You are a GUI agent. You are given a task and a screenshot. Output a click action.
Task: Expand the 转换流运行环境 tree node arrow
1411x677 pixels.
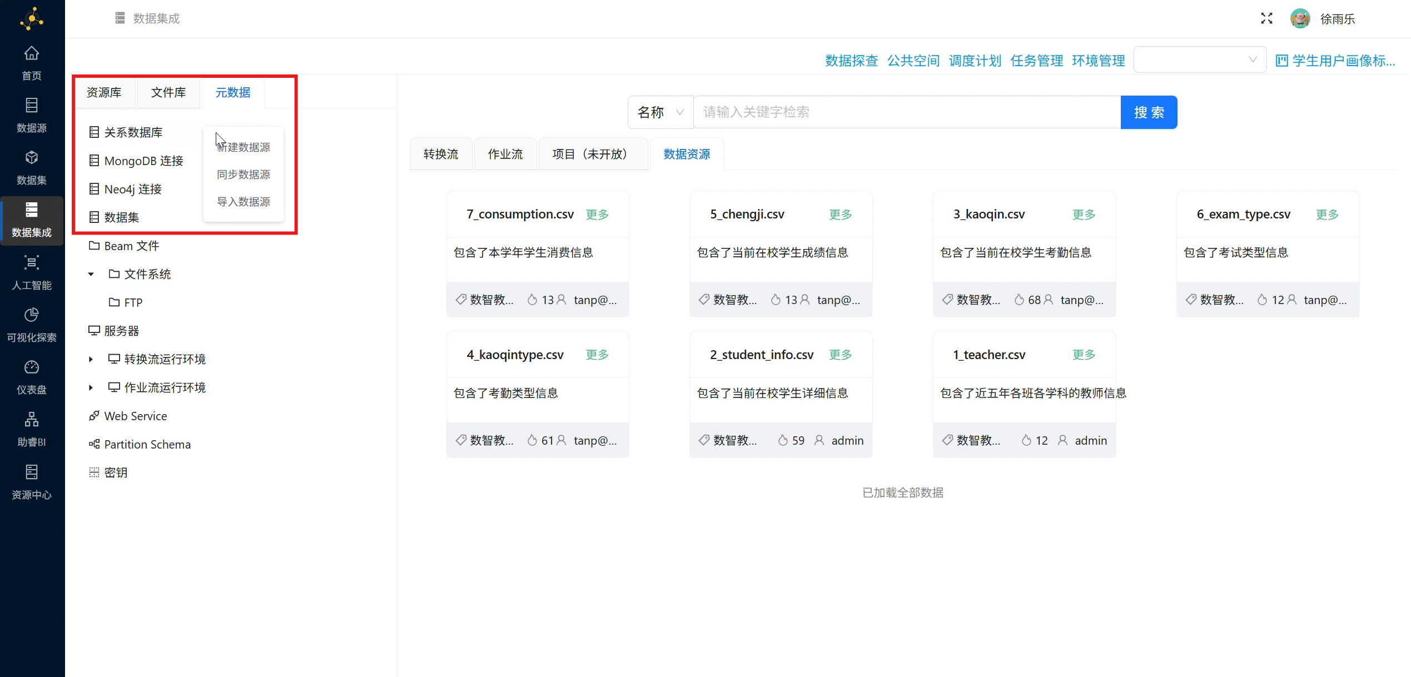(91, 359)
